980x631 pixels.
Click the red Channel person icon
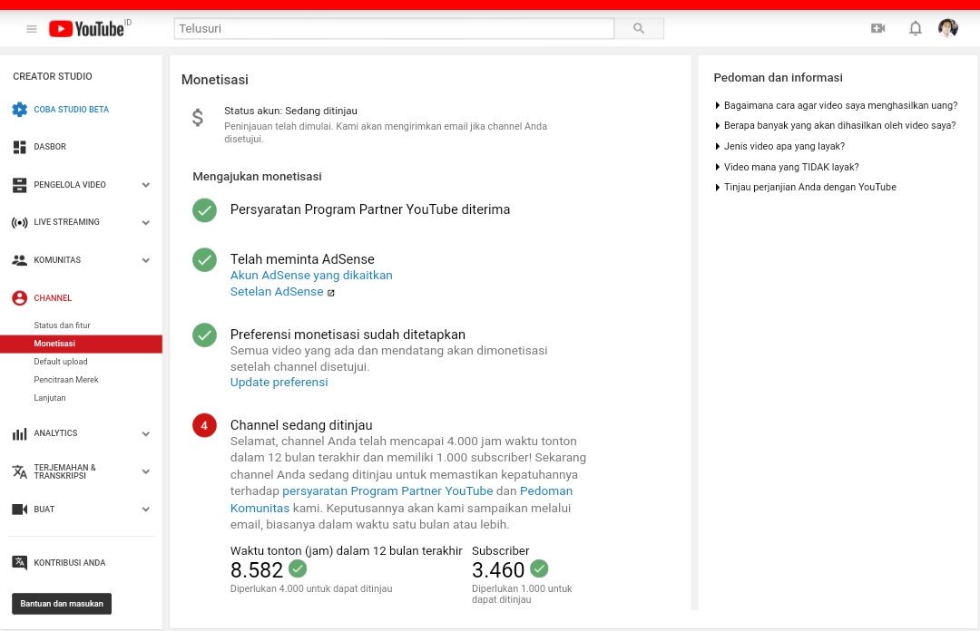tap(19, 298)
